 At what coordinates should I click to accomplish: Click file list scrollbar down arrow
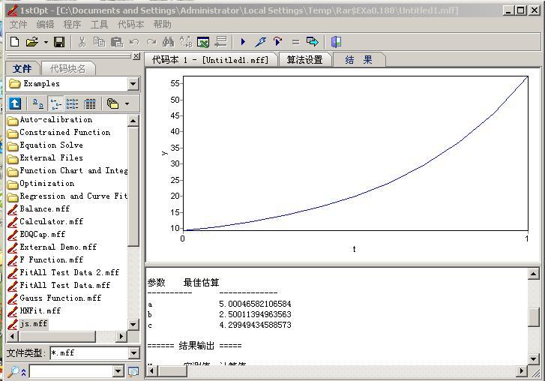[x=133, y=325]
